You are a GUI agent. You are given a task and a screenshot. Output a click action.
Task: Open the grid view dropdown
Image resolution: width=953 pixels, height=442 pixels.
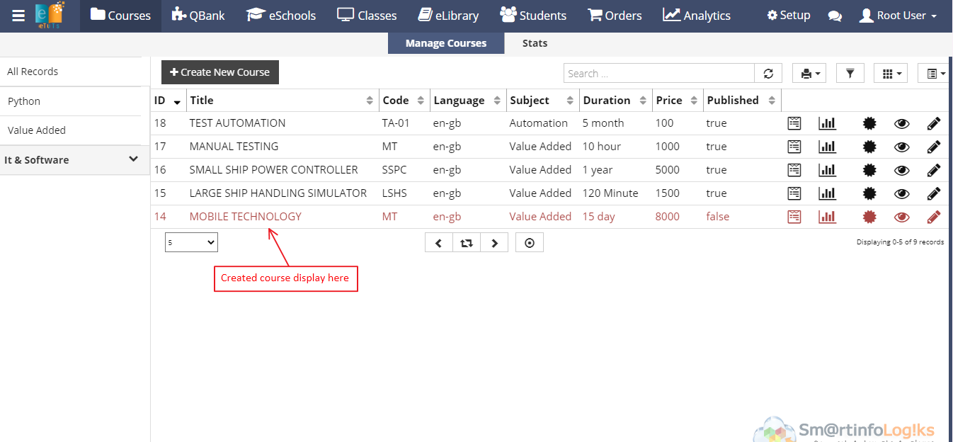(891, 73)
